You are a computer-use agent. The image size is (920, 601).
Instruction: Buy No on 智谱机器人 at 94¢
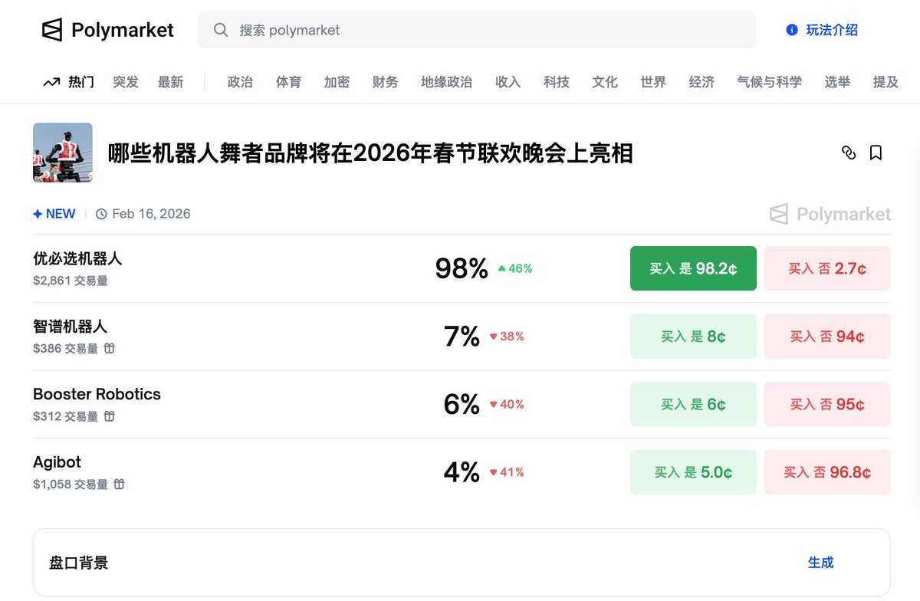[827, 337]
